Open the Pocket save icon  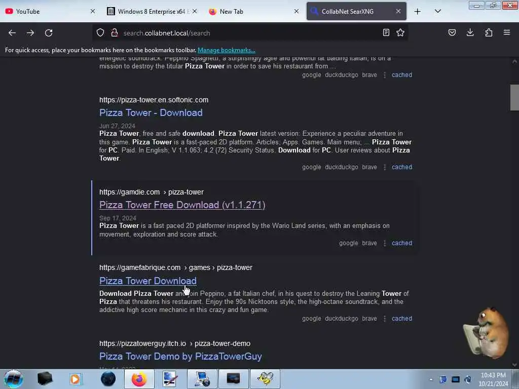tap(452, 32)
